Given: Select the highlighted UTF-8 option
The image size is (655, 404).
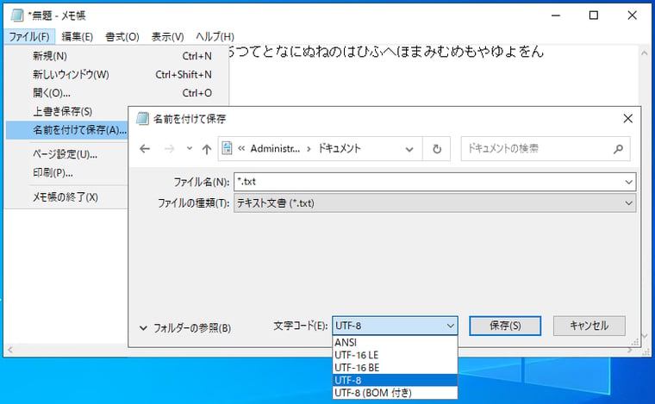Looking at the screenshot, I should 395,380.
